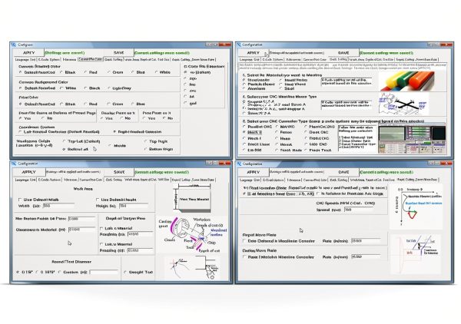Click the colored plastic rods image
461x324 pixels.
(x=407, y=81)
